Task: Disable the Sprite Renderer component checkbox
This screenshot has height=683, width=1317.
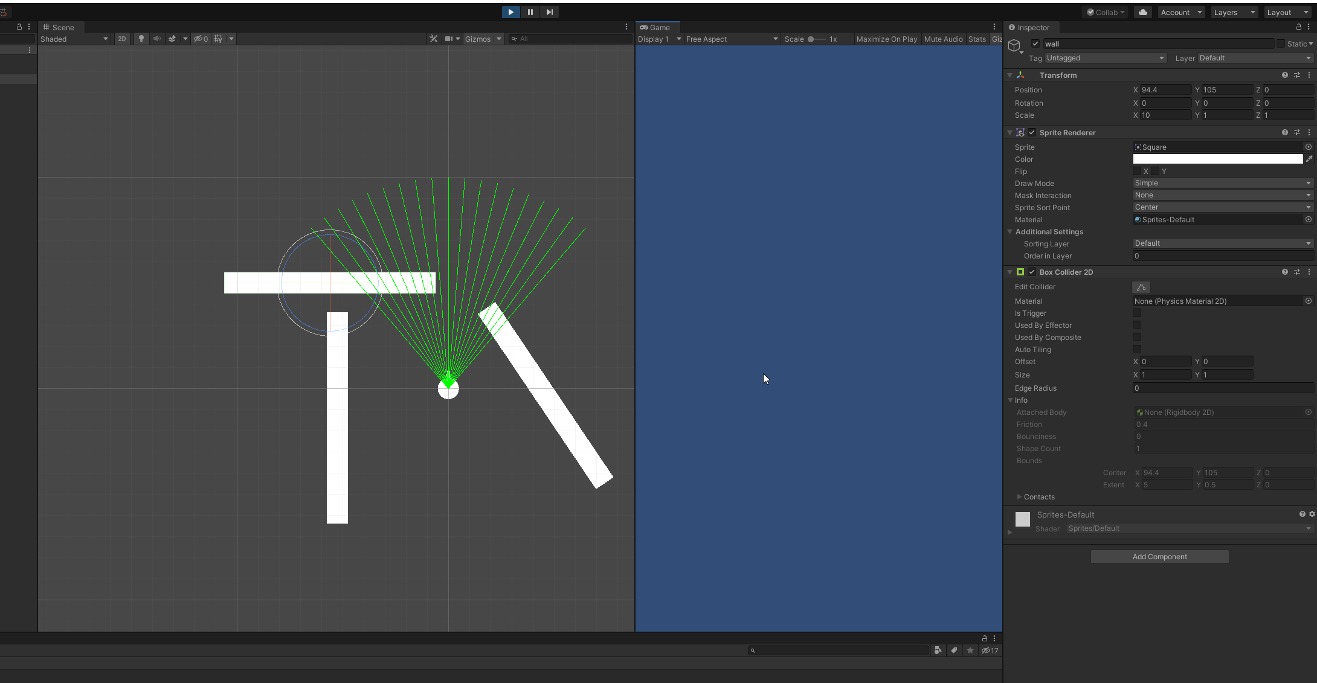Action: coord(1032,132)
